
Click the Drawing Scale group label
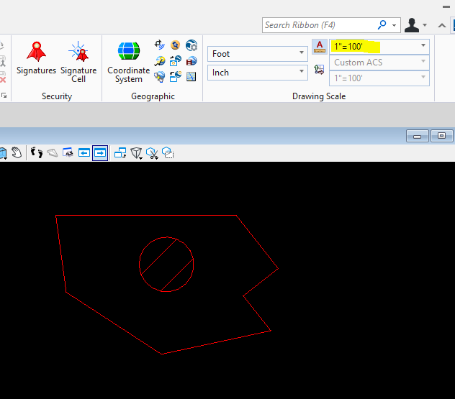(319, 96)
